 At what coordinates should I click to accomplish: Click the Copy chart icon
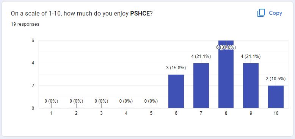click(x=261, y=13)
